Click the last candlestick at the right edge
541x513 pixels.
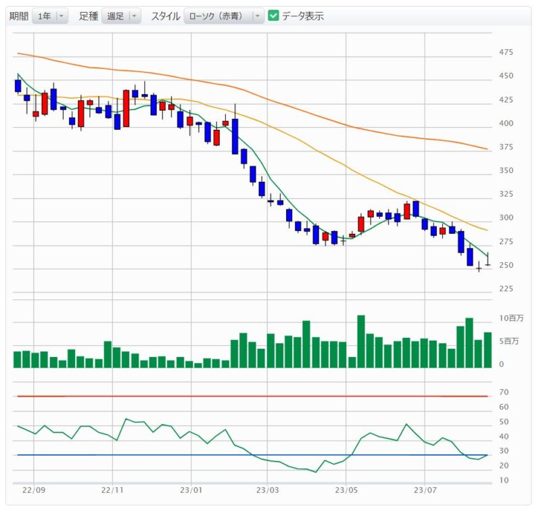488,260
